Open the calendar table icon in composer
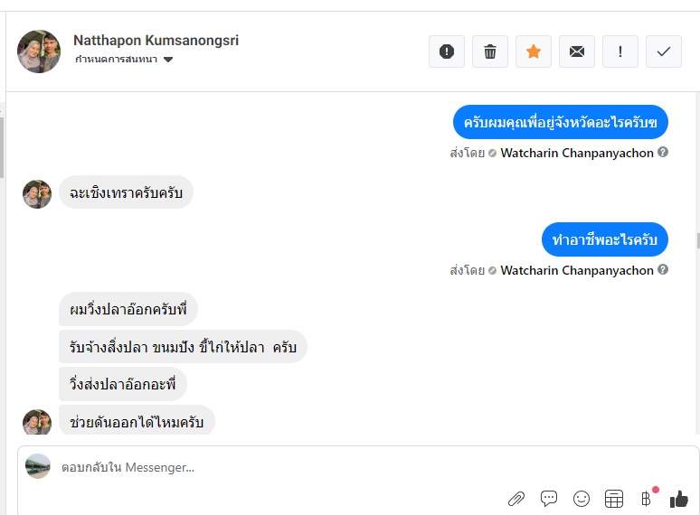The width and height of the screenshot is (700, 515). tap(614, 499)
